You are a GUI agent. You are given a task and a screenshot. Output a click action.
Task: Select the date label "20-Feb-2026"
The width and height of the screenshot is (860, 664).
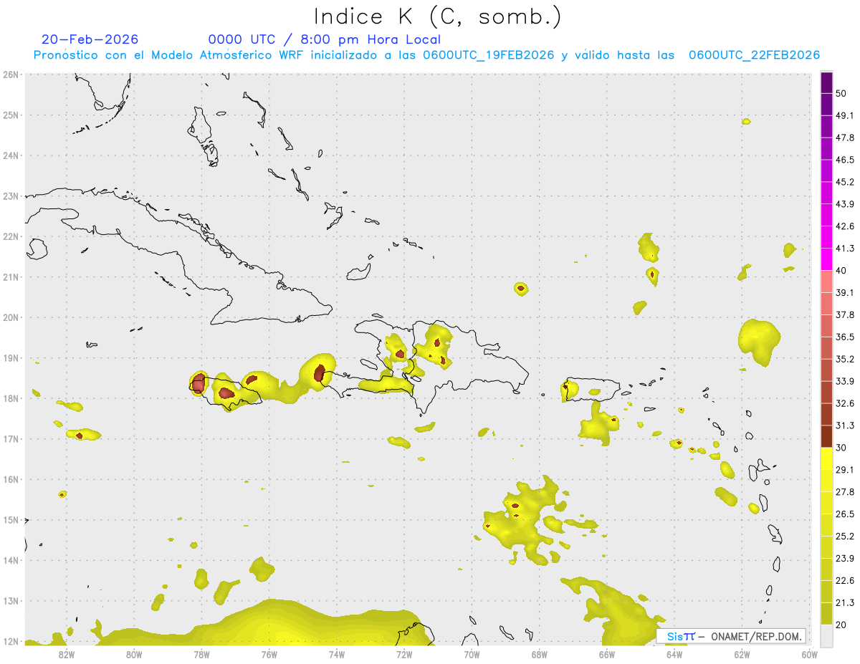pyautogui.click(x=90, y=39)
